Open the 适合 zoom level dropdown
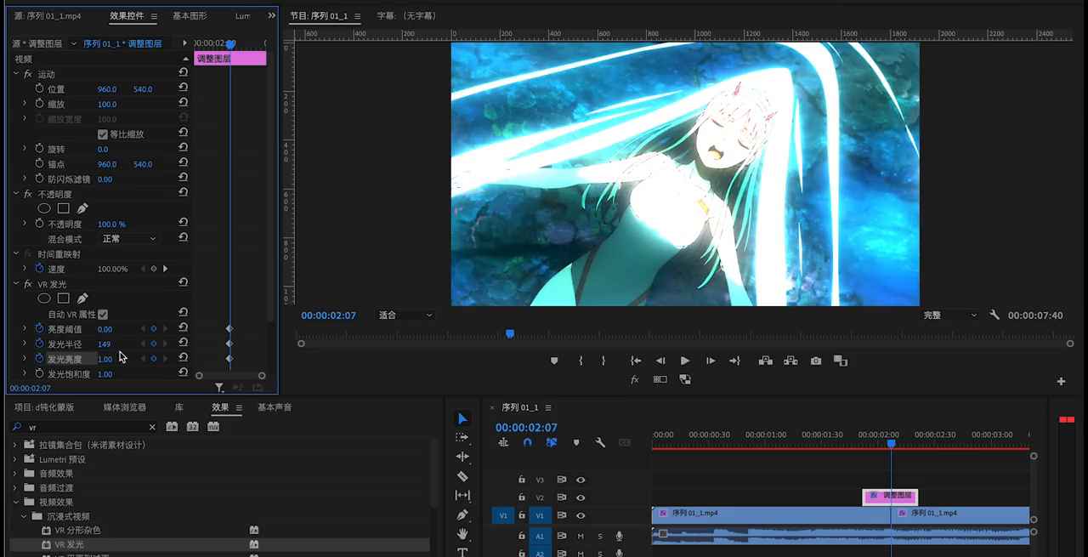This screenshot has height=557, width=1088. [x=405, y=315]
